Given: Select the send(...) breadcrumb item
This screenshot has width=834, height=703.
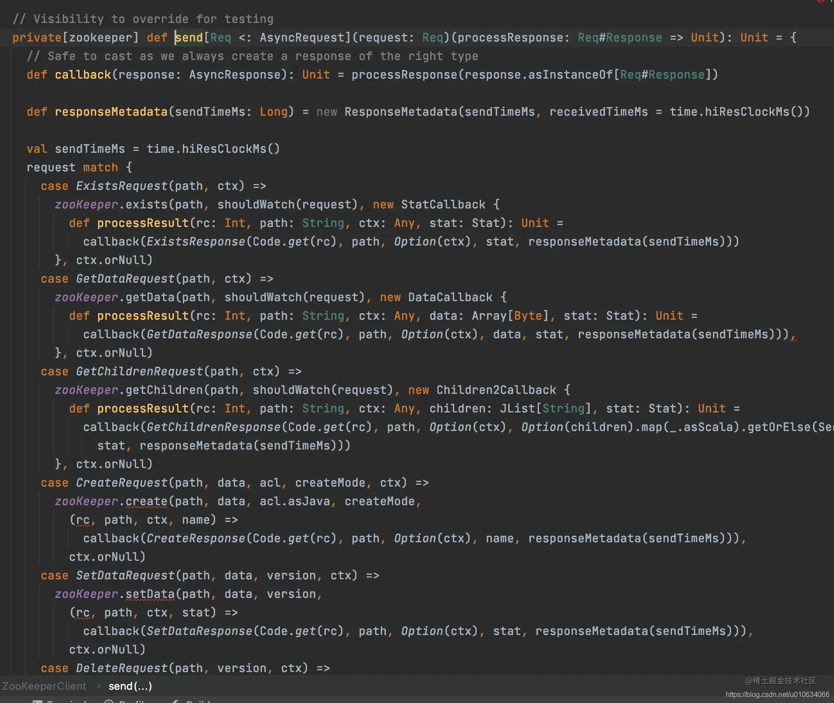Looking at the screenshot, I should 130,686.
